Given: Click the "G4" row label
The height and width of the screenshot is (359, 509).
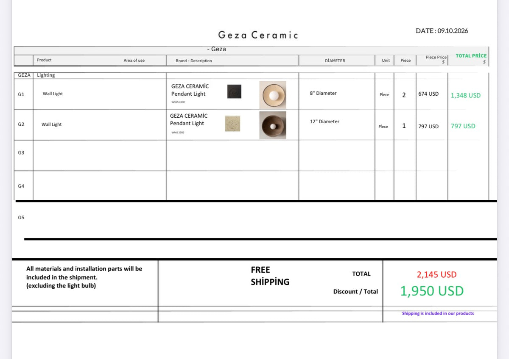Looking at the screenshot, I should point(21,186).
